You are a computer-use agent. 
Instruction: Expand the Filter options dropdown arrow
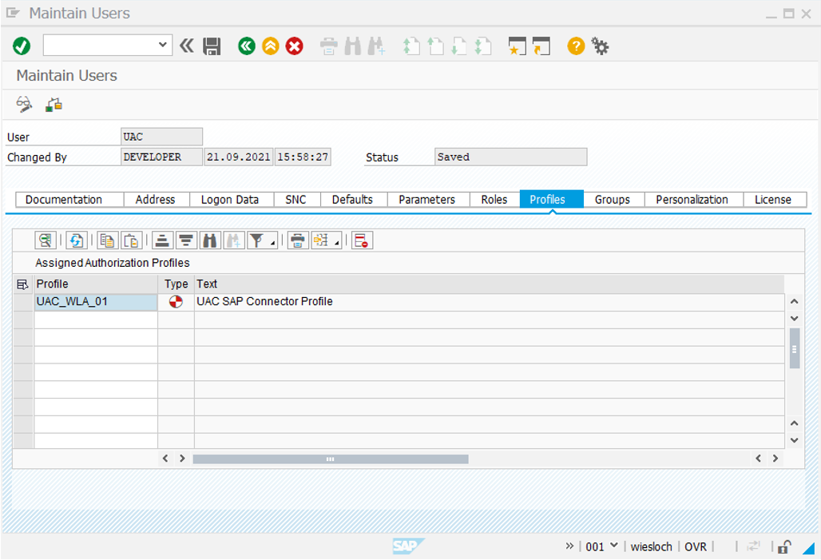(272, 242)
